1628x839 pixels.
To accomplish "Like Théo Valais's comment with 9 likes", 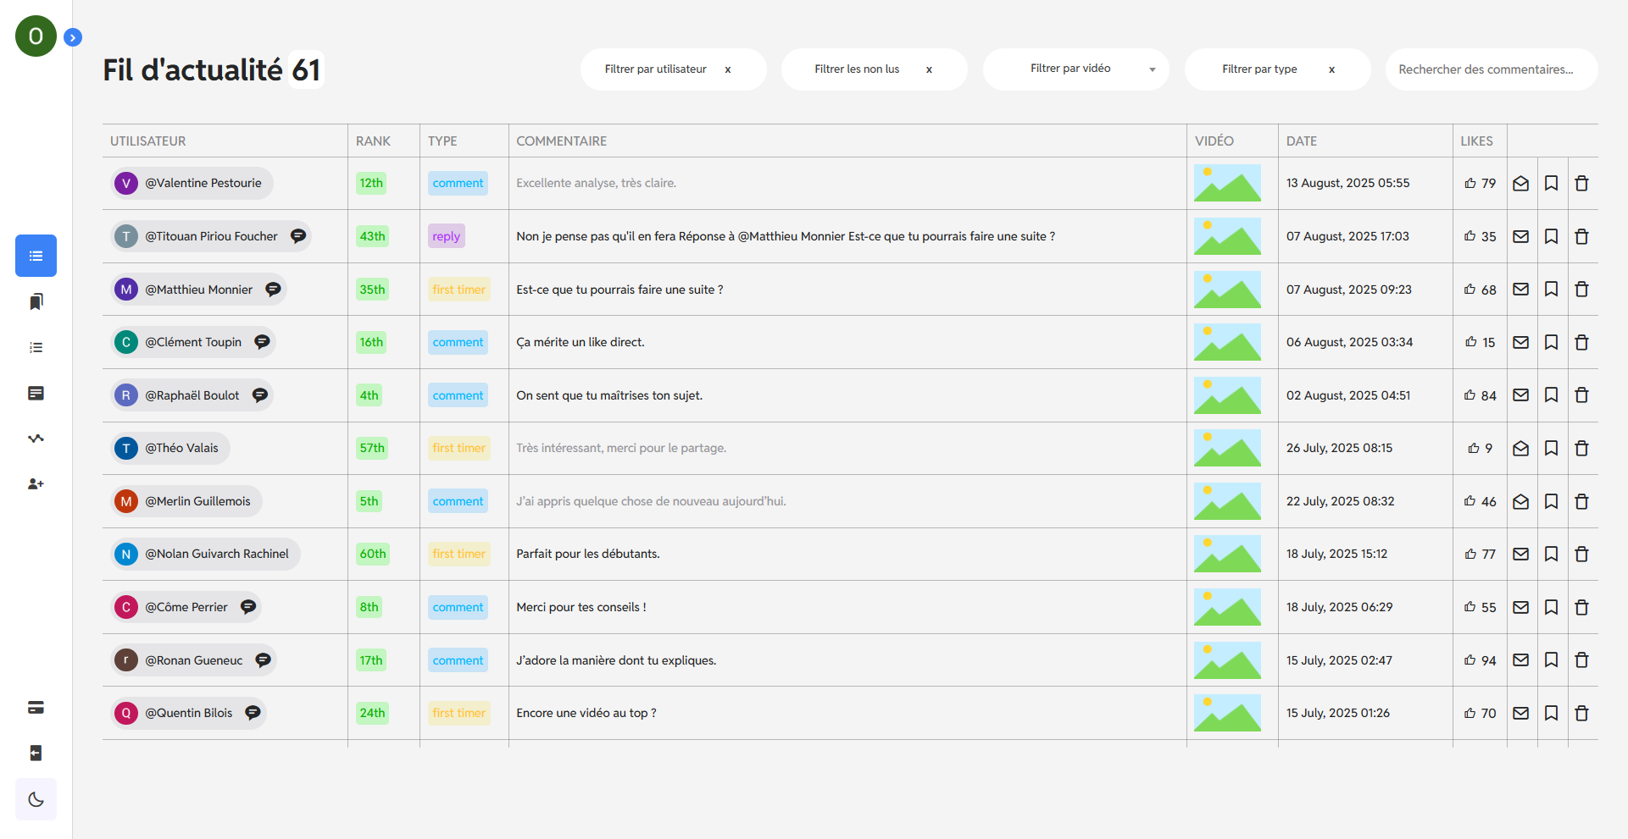I will tap(1474, 448).
